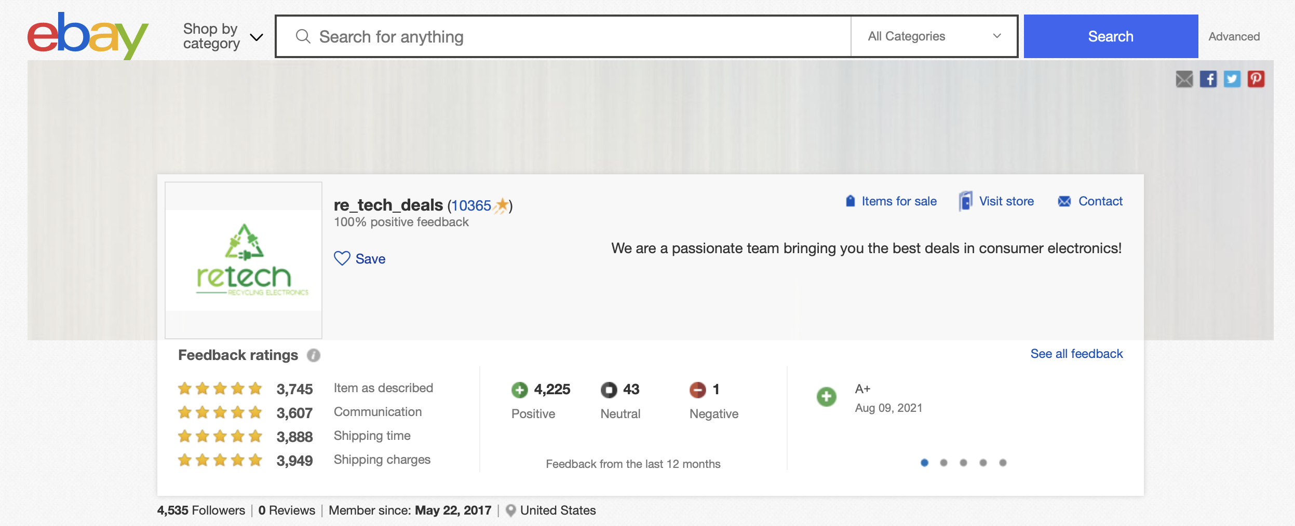Click the 4,535 Followers text
This screenshot has width=1295, height=526.
pyautogui.click(x=201, y=510)
